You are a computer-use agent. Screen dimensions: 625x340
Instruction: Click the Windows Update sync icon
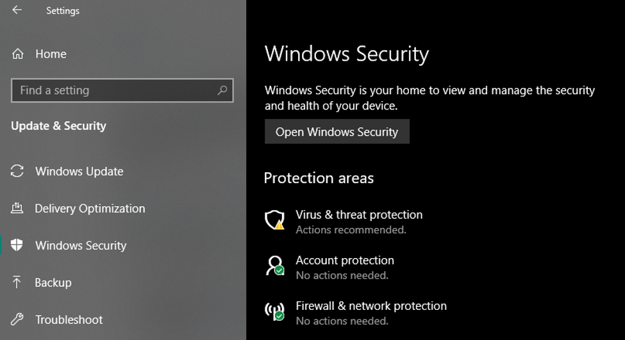[17, 171]
